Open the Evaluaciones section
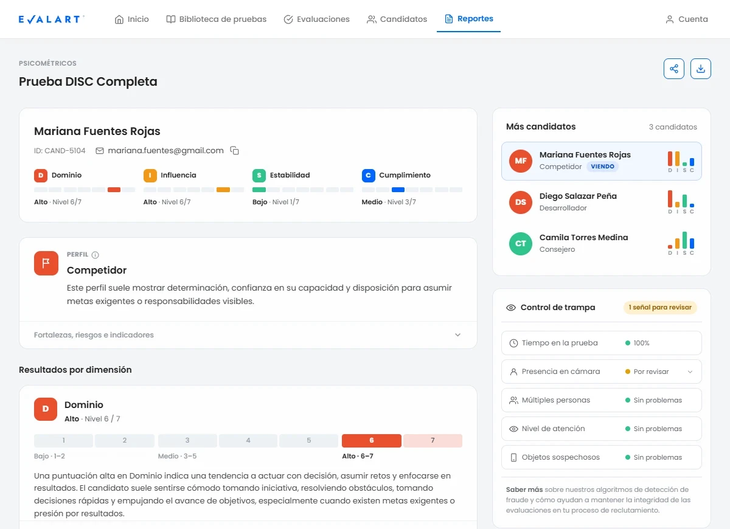730x529 pixels. click(x=317, y=19)
